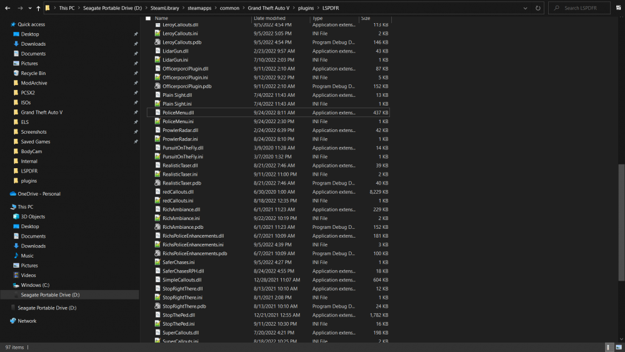Screen dimensions: 625x352
Task: Select PursuitOnTheFly.ini file
Action: coord(182,157)
